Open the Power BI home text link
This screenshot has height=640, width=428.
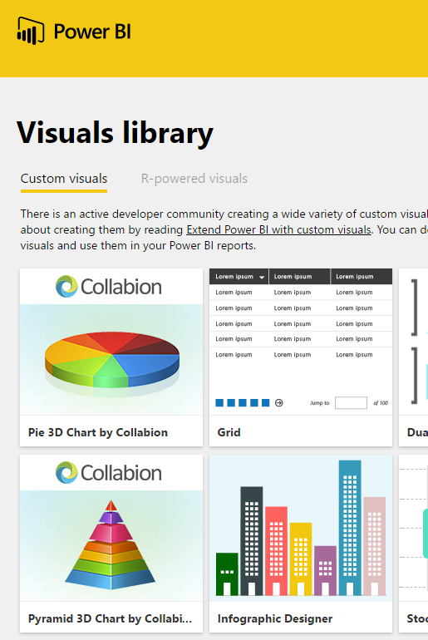[x=92, y=32]
